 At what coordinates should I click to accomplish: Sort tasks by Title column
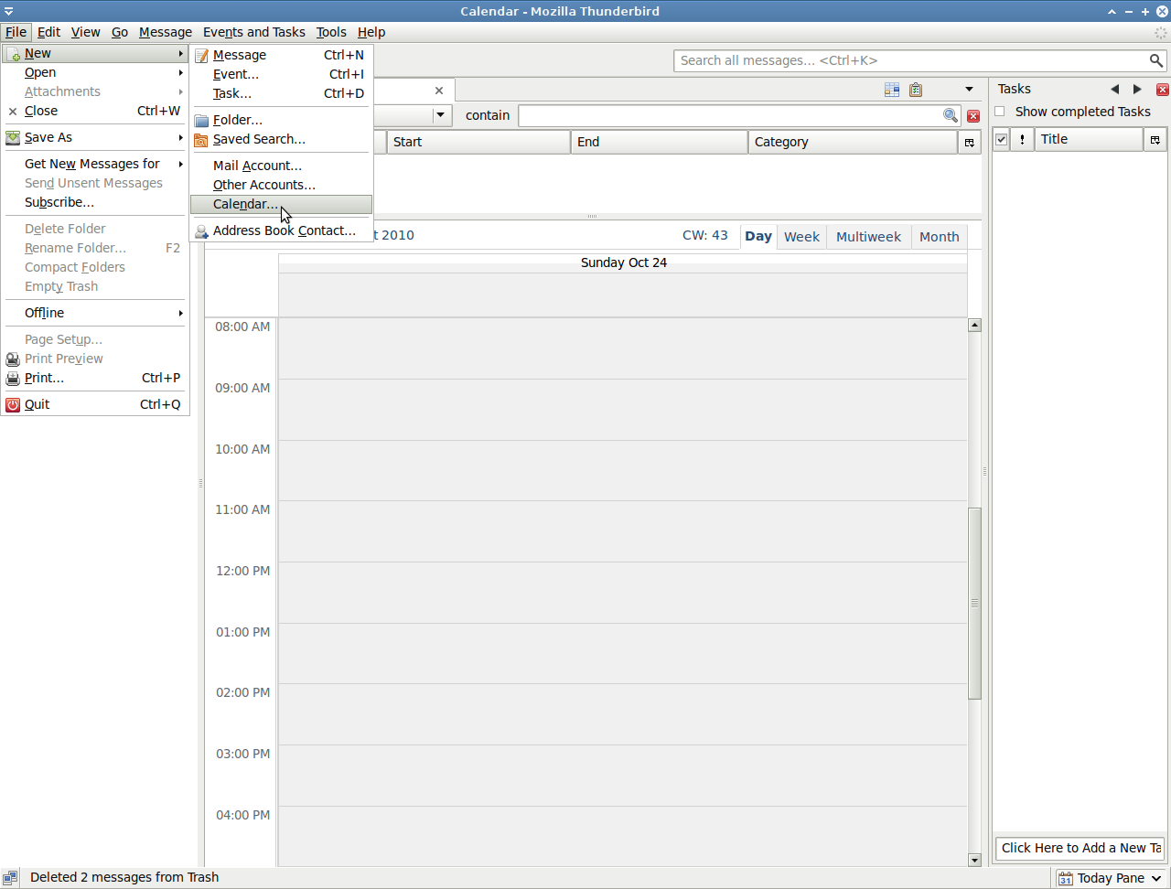tap(1089, 139)
